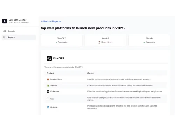Viewport: 175px width, 131px height.
Task: Click the back arrow beside Back to Reports
Action: click(42, 21)
